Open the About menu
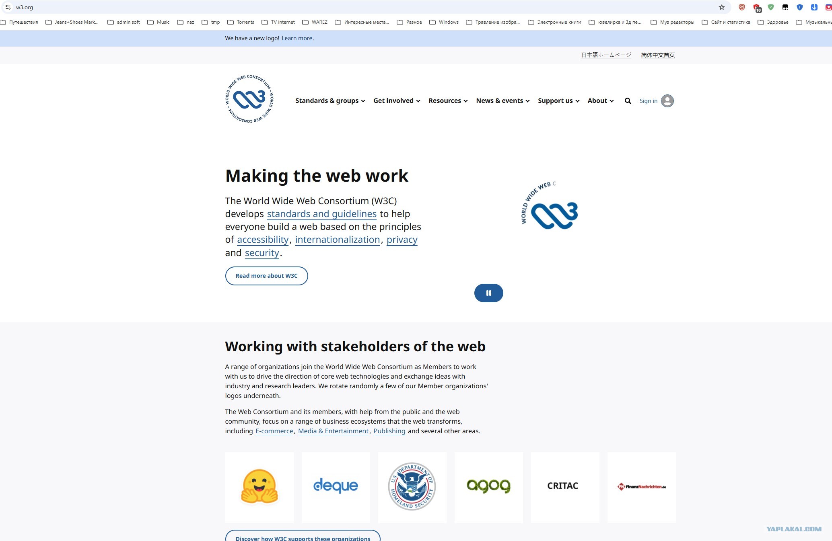Screen dimensions: 832x541 (x=600, y=101)
